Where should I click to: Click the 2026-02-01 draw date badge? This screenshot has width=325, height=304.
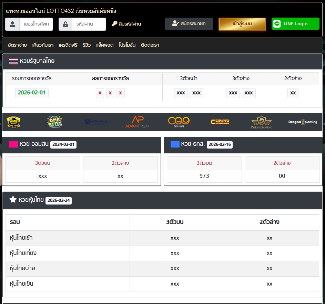point(32,93)
